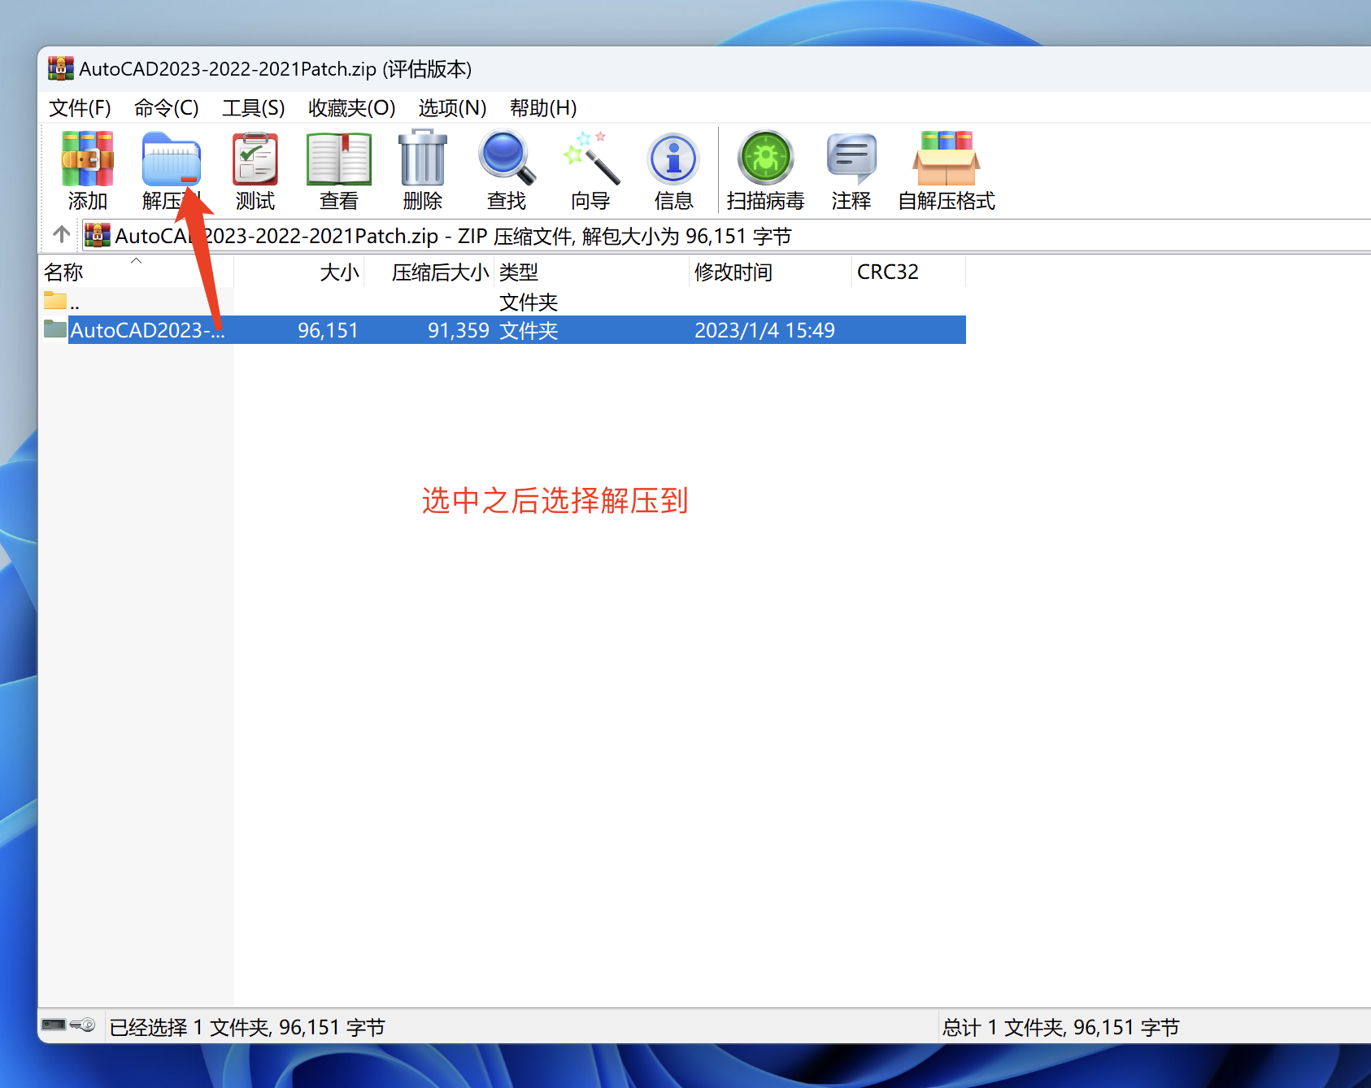Open the View (查看) book icon
This screenshot has height=1088, width=1371.
tap(339, 159)
